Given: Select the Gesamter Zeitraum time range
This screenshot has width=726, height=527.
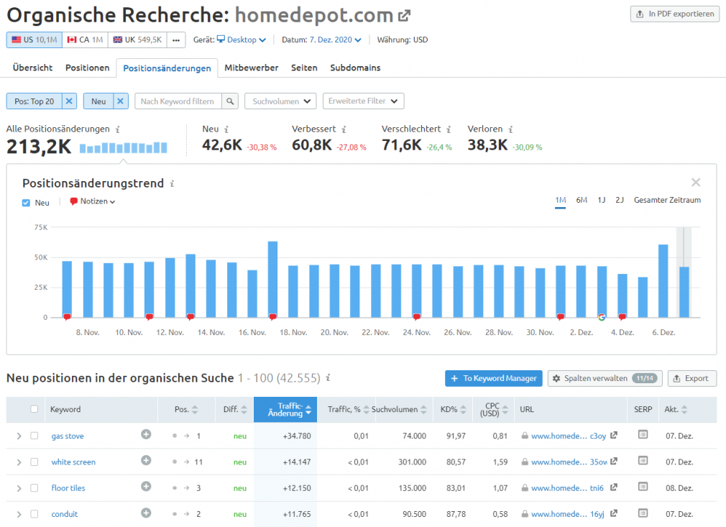Looking at the screenshot, I should point(667,200).
